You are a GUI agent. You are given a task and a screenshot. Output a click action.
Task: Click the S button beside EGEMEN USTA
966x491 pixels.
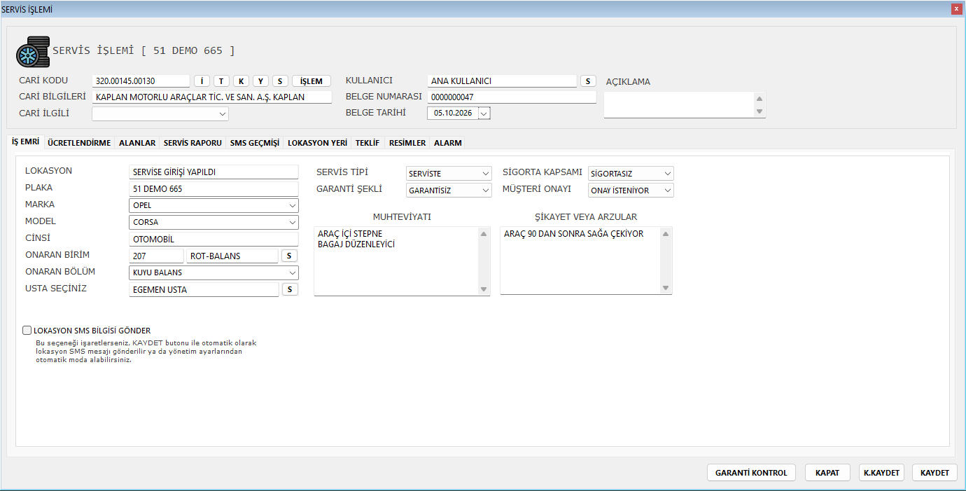pyautogui.click(x=290, y=289)
